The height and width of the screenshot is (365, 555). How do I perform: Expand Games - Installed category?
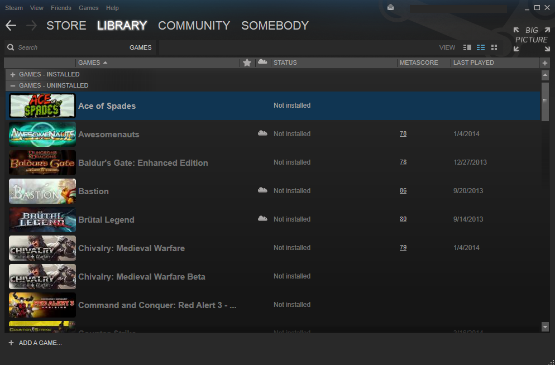tap(13, 75)
